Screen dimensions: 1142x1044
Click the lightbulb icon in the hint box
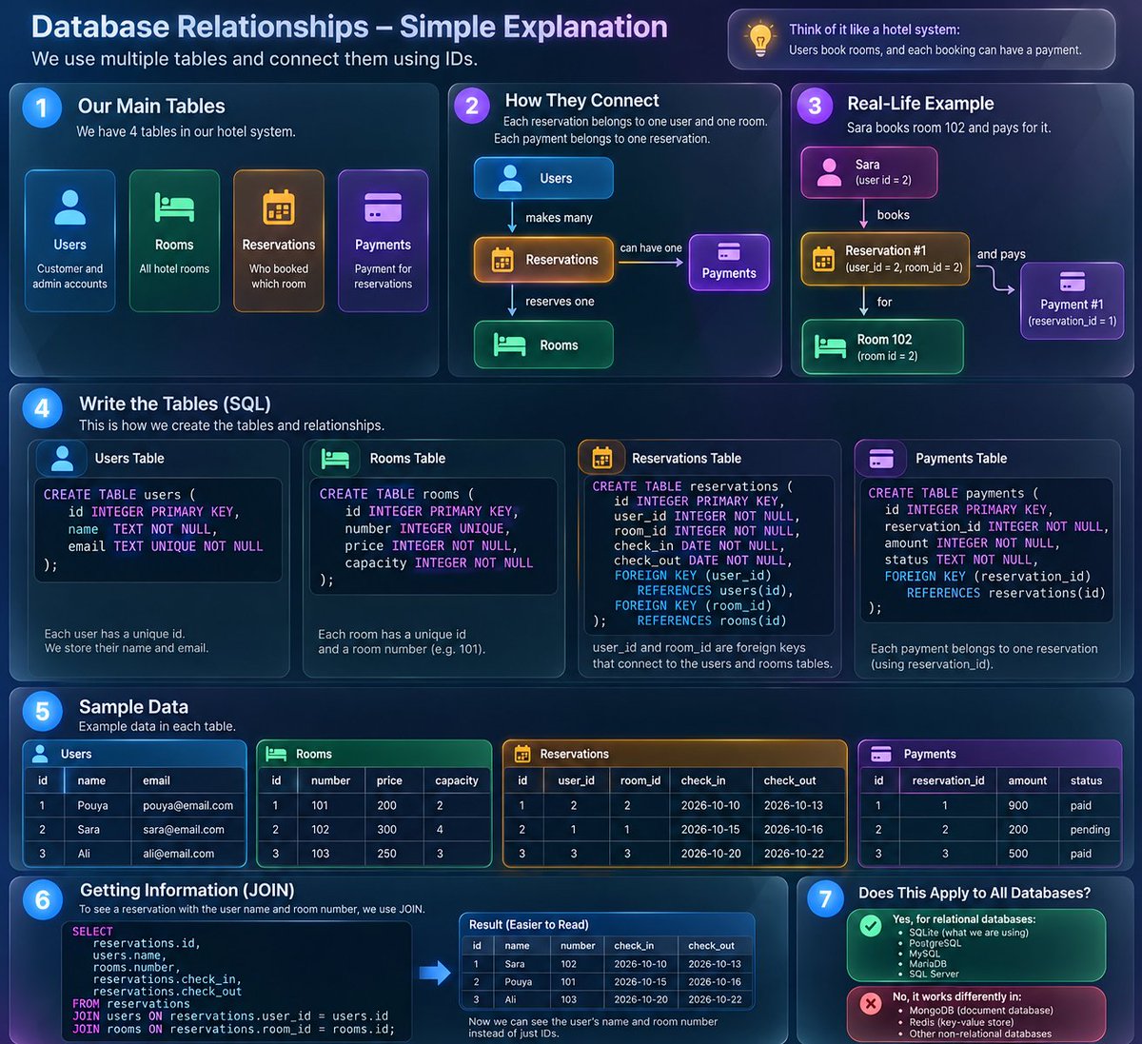click(x=759, y=40)
